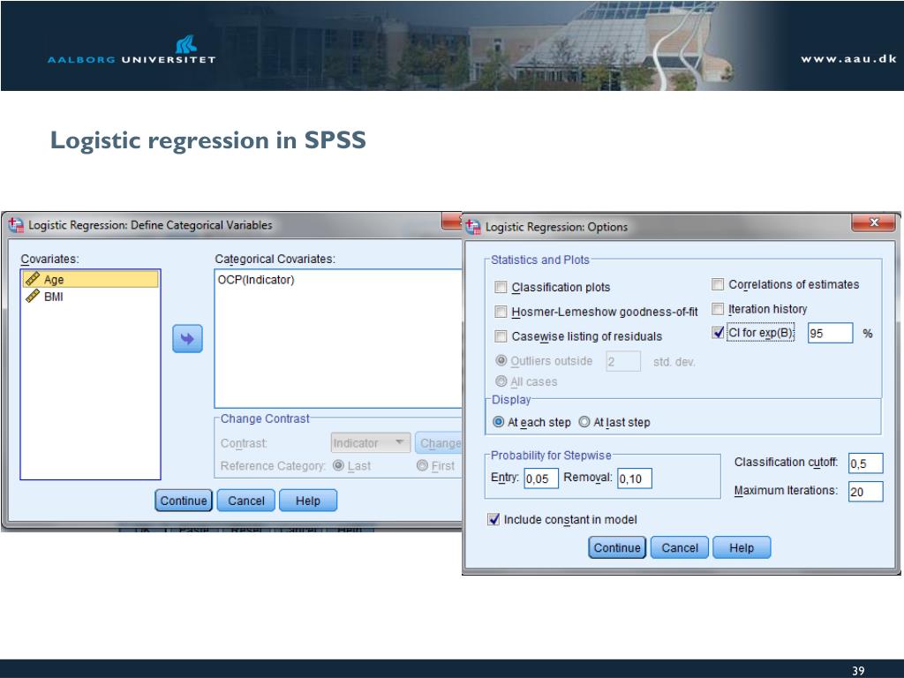Viewport: 904px width, 678px height.
Task: Select At last step display option
Action: [584, 422]
